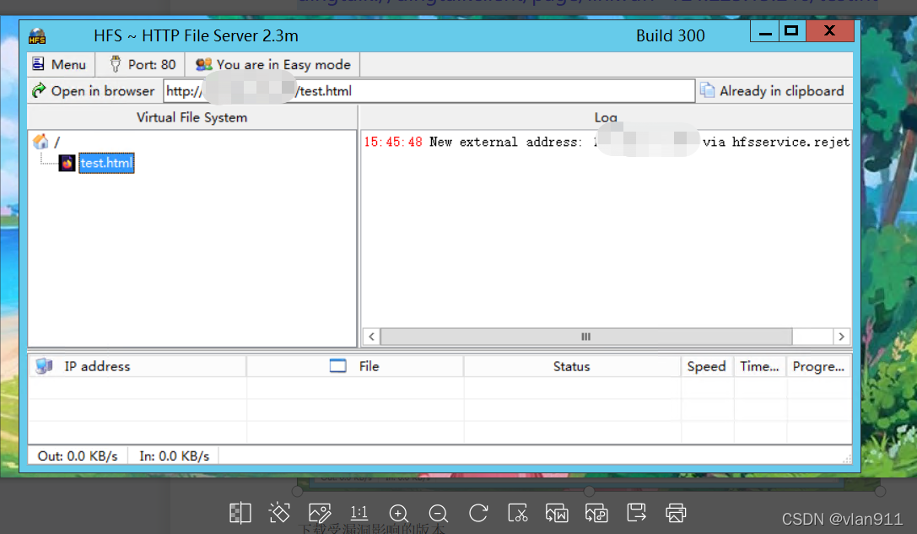917x534 pixels.
Task: Click the Easy mode users icon
Action: coord(203,64)
